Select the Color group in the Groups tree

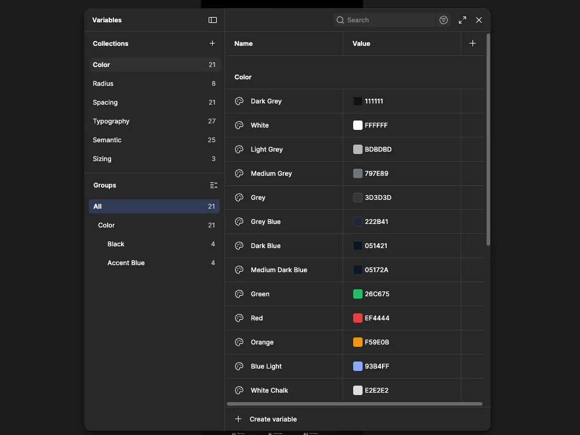click(154, 225)
